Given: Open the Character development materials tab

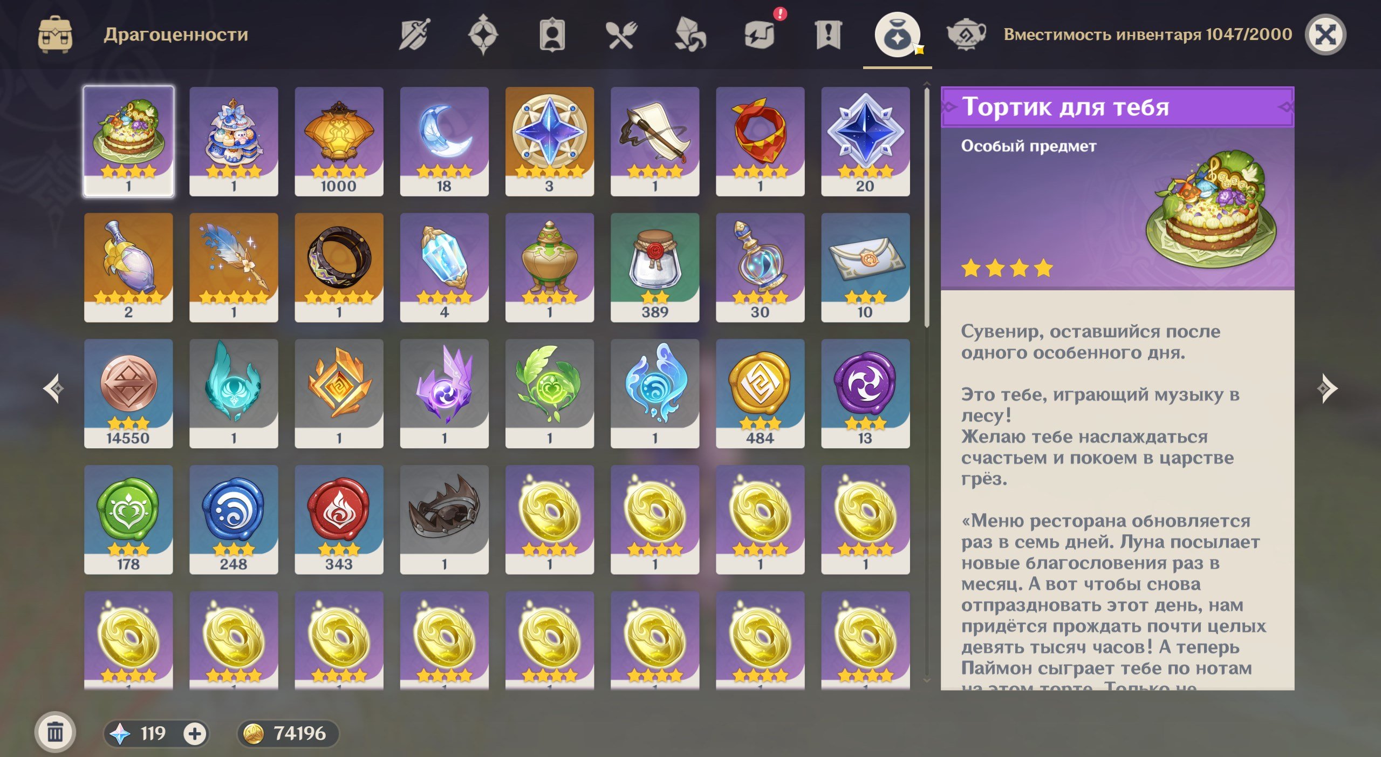Looking at the screenshot, I should click(x=552, y=34).
